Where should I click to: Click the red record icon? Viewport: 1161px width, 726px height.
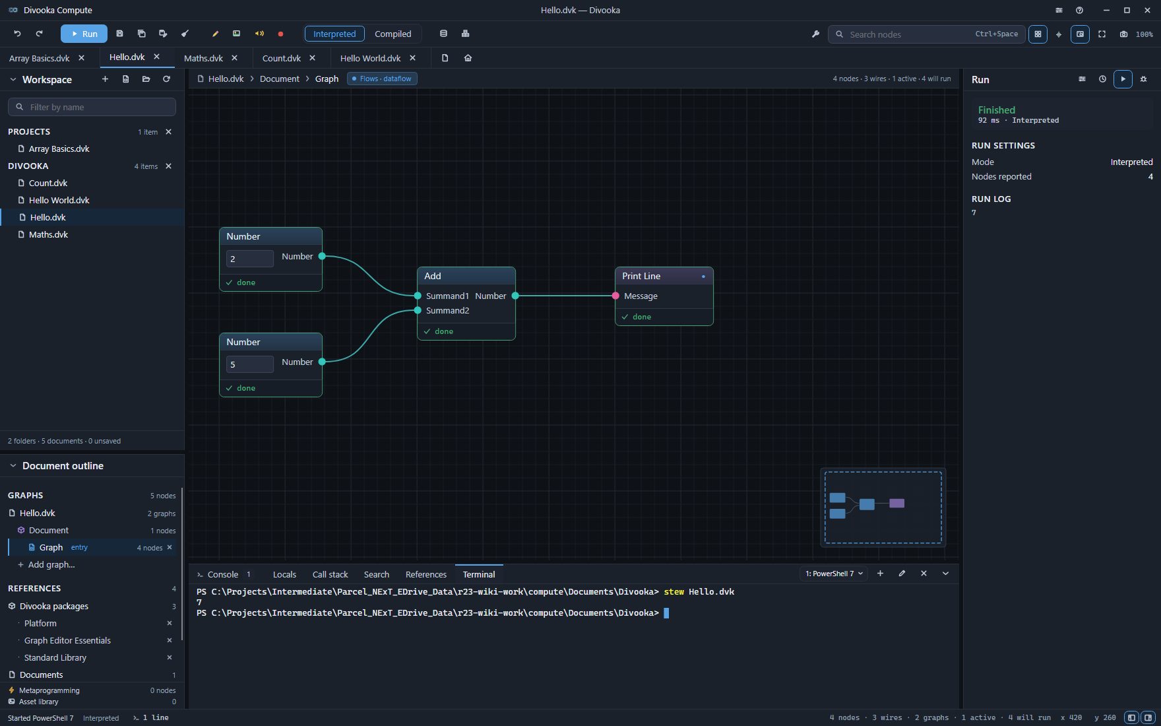(x=280, y=34)
